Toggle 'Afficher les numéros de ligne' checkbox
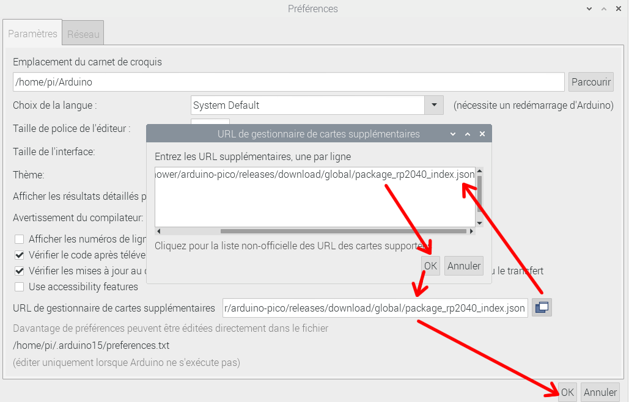Viewport: 629px width, 402px height. click(x=20, y=239)
